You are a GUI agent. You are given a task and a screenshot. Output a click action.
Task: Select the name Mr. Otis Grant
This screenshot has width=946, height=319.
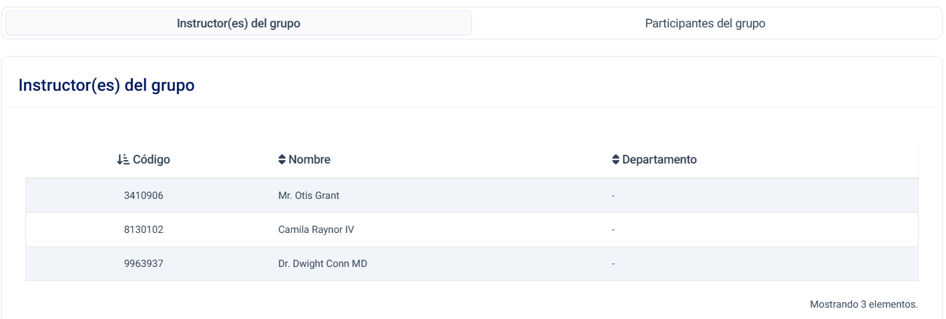308,196
